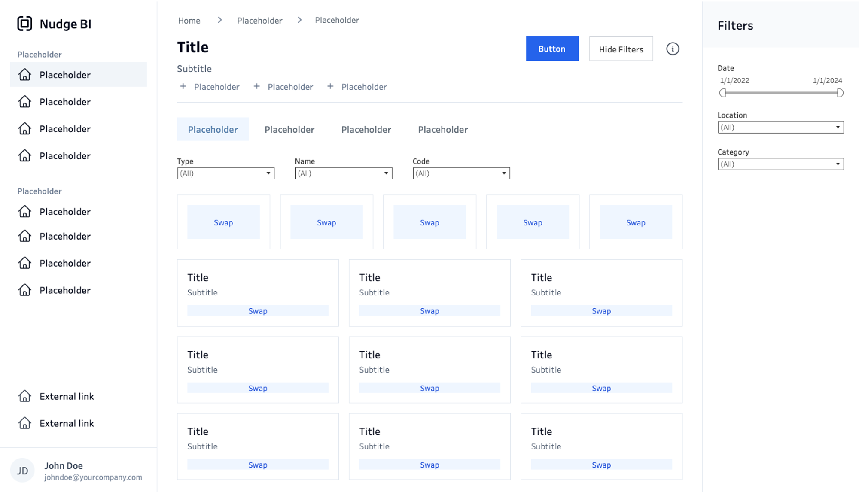Image resolution: width=859 pixels, height=492 pixels.
Task: Click plus icon before third subtitle Placeholder
Action: [330, 86]
